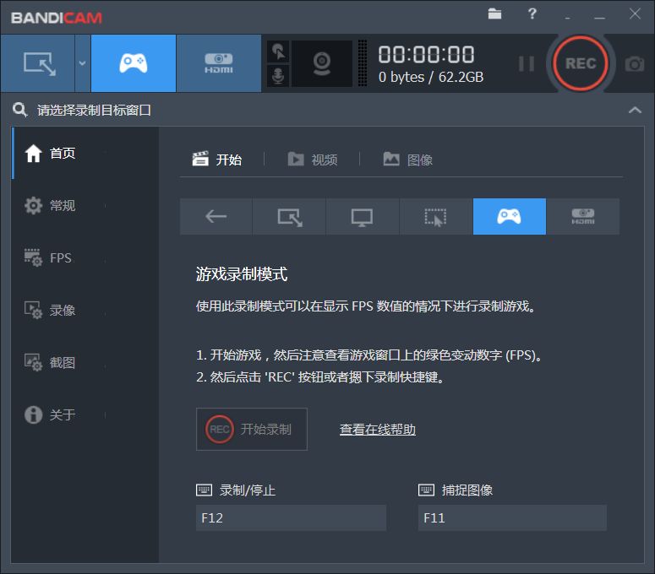Screen dimensions: 655x574
Task: Take screenshot with camera icon
Action: pos(634,64)
